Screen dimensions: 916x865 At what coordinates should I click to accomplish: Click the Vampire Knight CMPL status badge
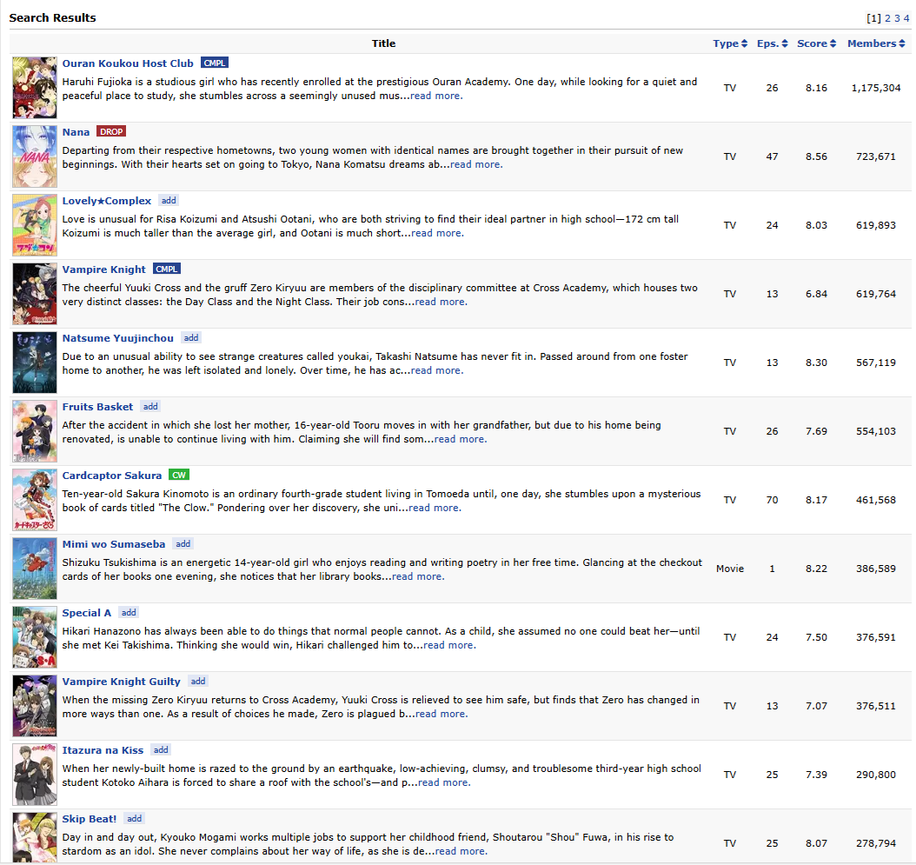point(167,269)
